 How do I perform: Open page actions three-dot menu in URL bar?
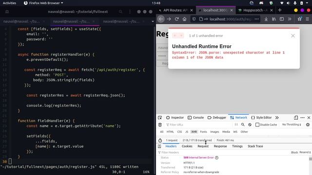pos(256,19)
